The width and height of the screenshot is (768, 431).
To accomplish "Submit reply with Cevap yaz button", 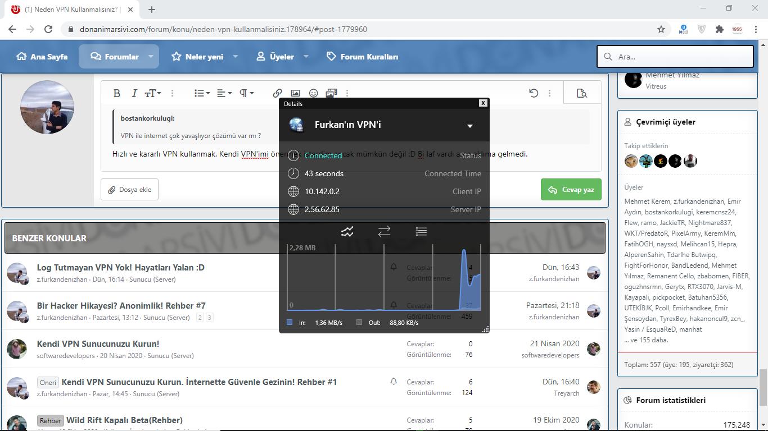I will [571, 190].
